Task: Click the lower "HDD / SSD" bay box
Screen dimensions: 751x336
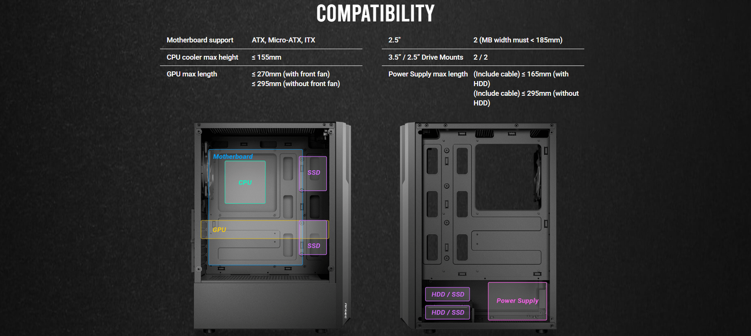Action: [x=447, y=312]
